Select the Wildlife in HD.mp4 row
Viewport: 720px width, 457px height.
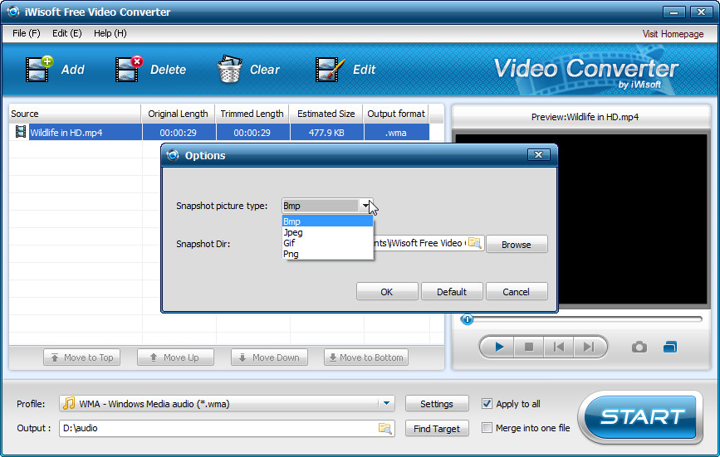click(x=219, y=133)
